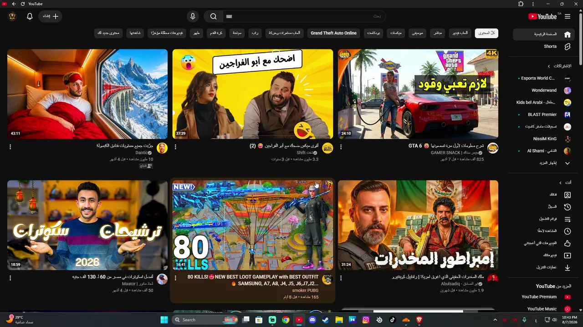Image resolution: width=583 pixels, height=327 pixels.
Task: Select the بودكاست (Podcasts) filter chip
Action: pyautogui.click(x=373, y=33)
